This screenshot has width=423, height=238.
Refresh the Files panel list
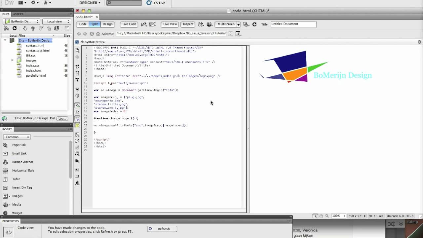15,28
